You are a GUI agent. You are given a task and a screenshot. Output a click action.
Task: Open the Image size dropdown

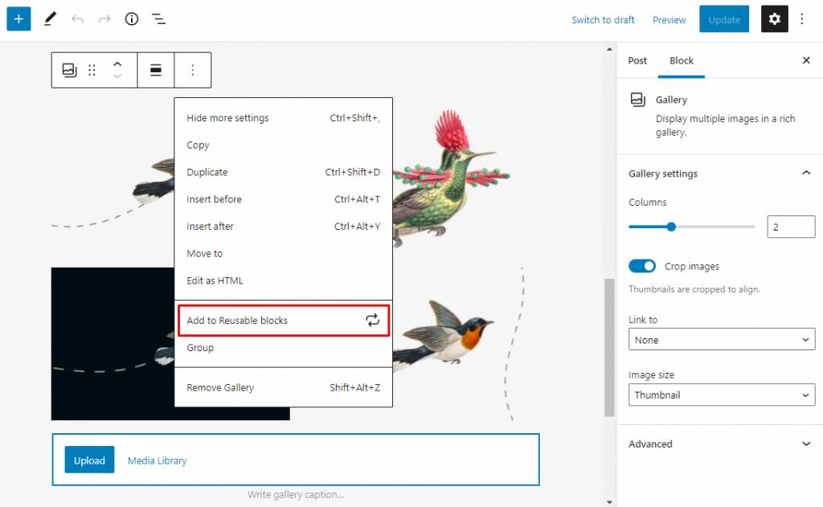[721, 395]
